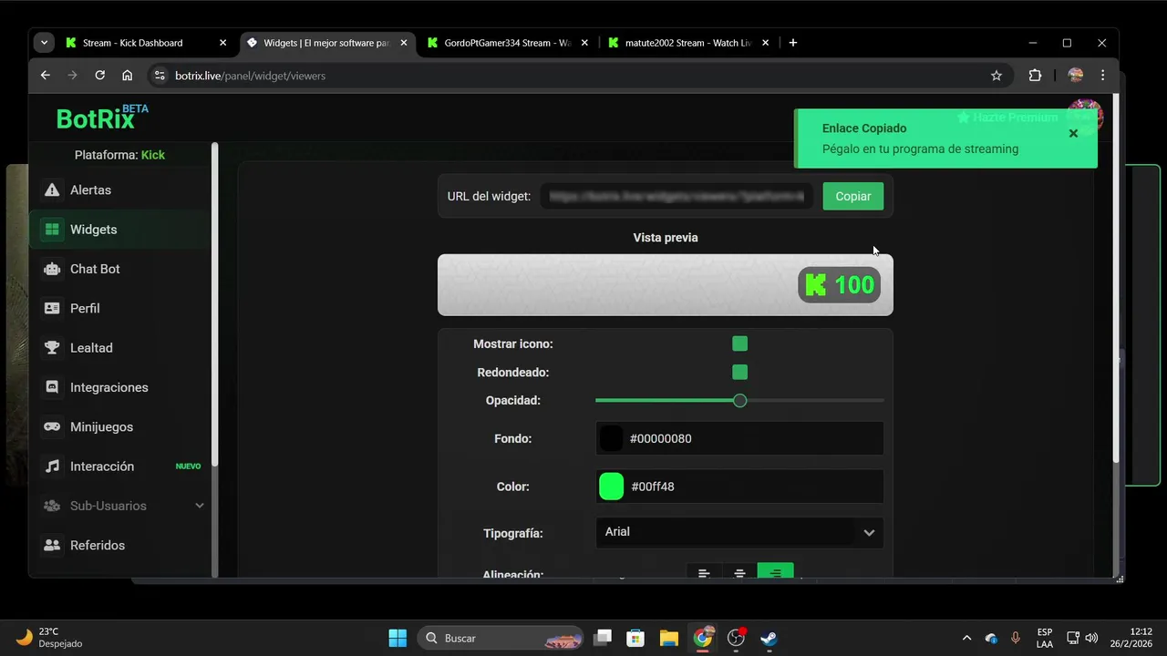Select left text alignment
The width and height of the screenshot is (1167, 656).
click(x=704, y=572)
